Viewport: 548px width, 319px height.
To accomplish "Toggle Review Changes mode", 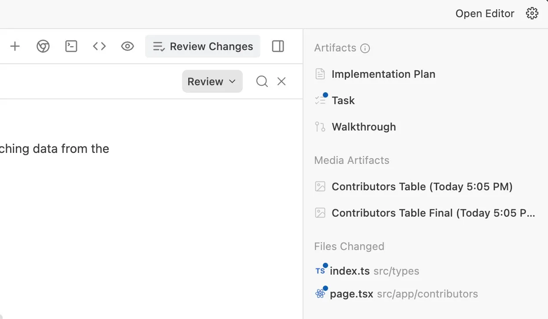I will [202, 46].
